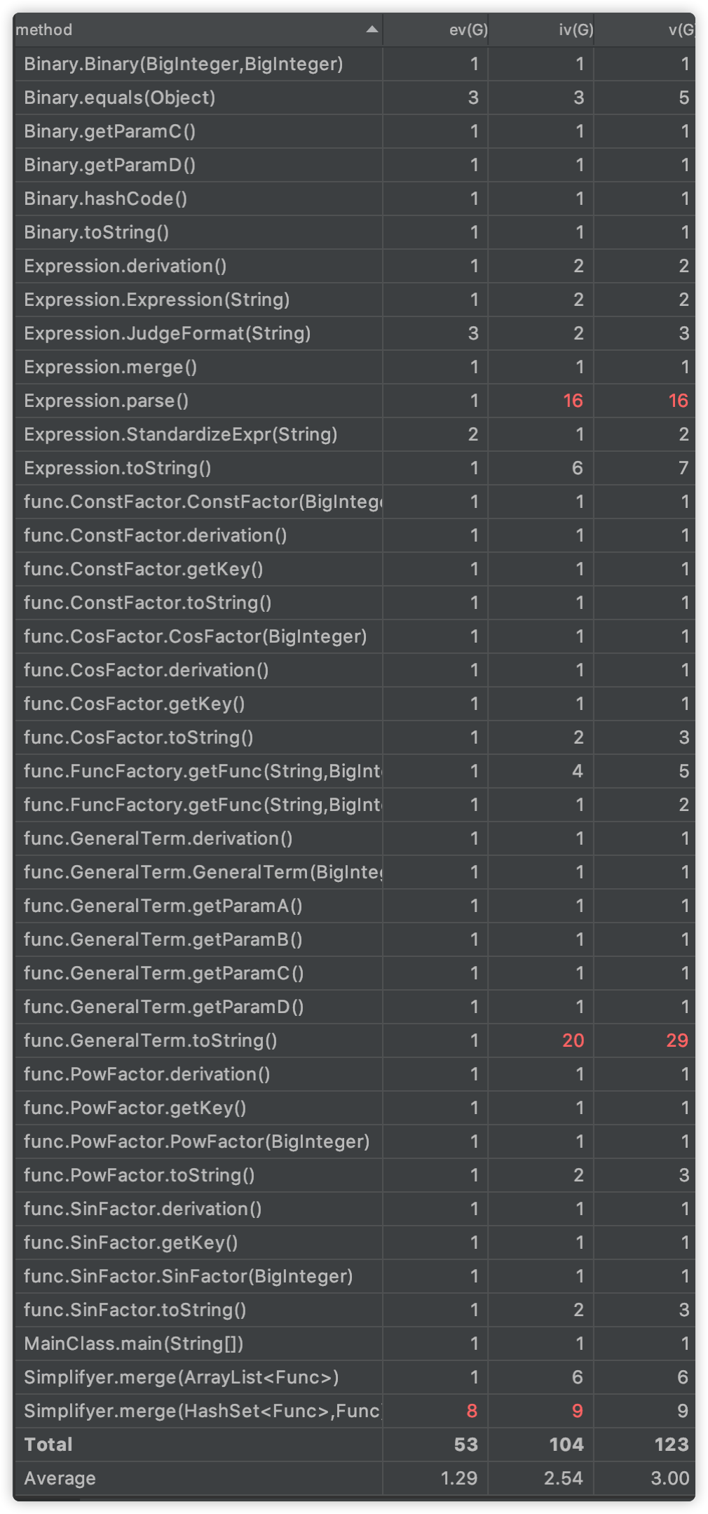Click the sort arrow in method header

tap(372, 29)
